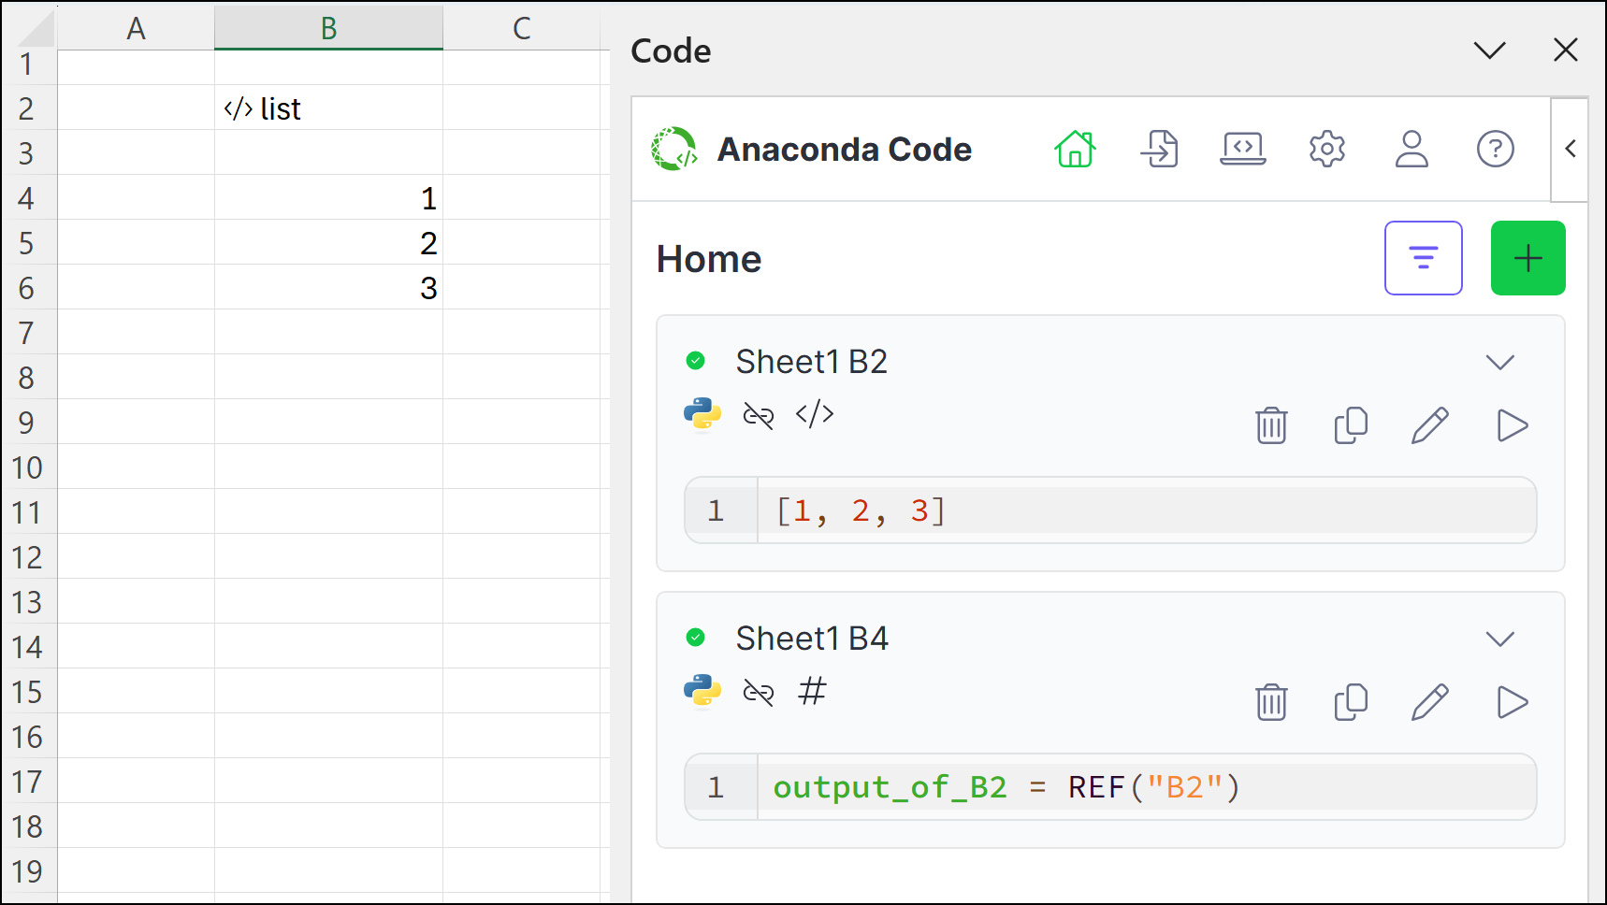
Task: Click the Python icon on Sheet1 B2
Action: pyautogui.click(x=702, y=414)
